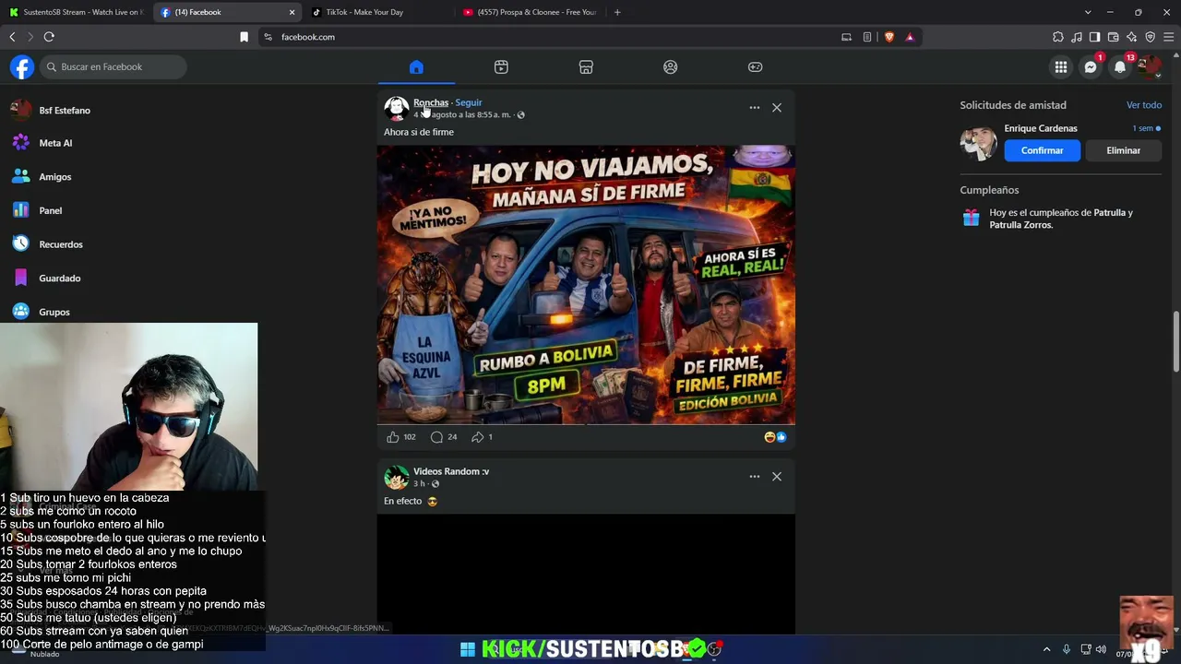
Task: Open the Ronchas post options menu
Action: [x=755, y=107]
